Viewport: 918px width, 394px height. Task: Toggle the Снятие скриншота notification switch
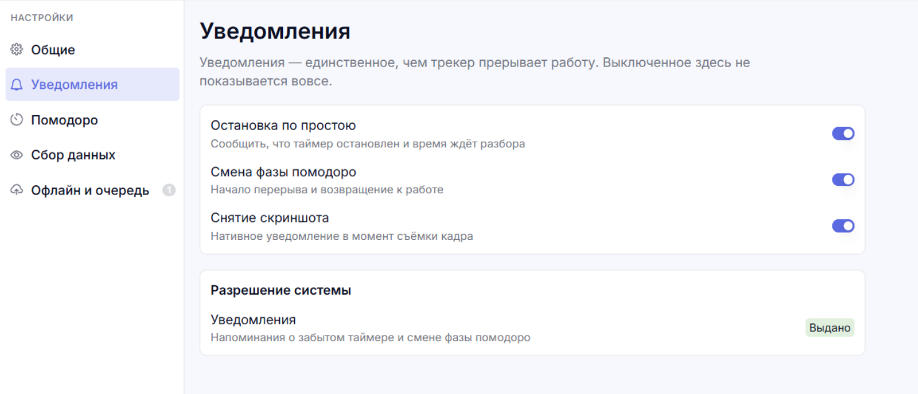[843, 226]
